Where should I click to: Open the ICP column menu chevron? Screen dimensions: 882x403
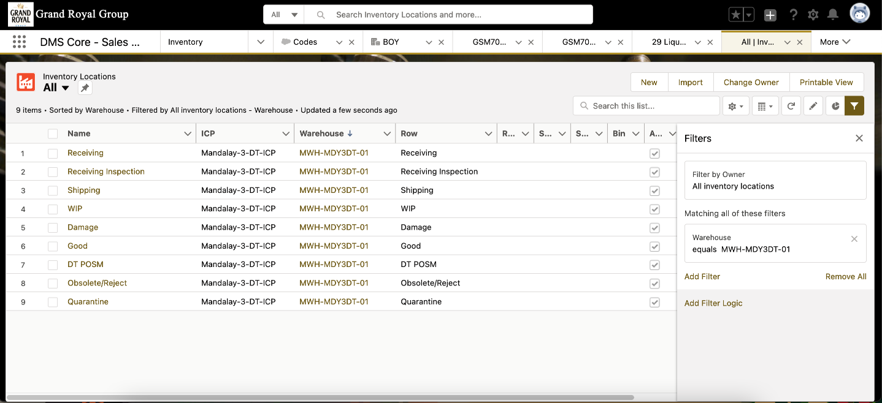tap(286, 134)
